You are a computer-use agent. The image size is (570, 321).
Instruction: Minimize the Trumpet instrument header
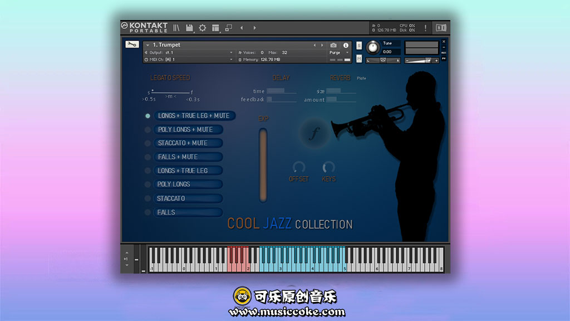pyautogui.click(x=444, y=47)
